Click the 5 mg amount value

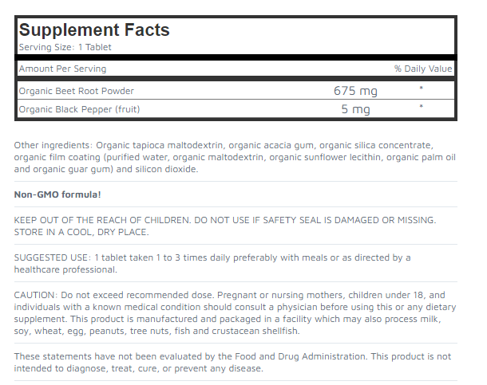(x=355, y=109)
